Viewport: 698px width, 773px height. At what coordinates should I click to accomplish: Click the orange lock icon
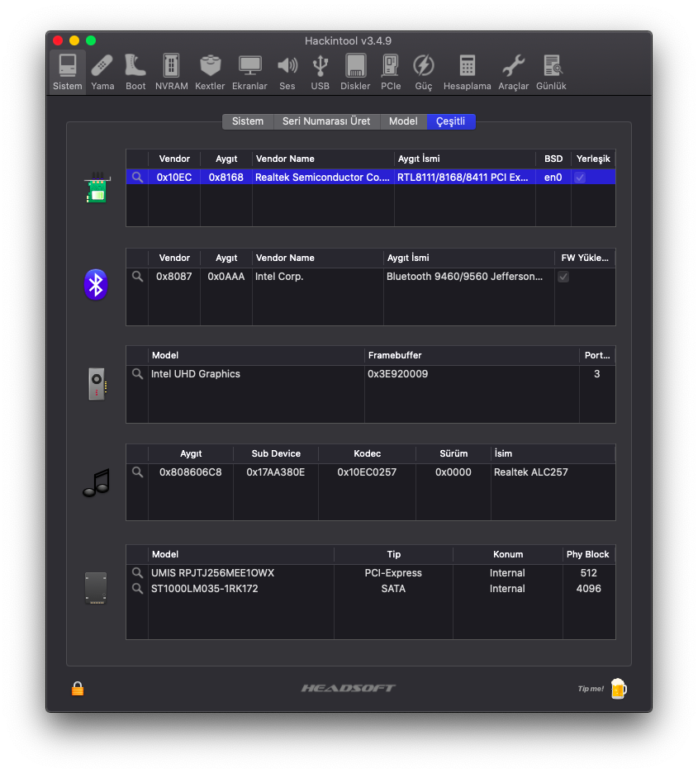(x=78, y=688)
